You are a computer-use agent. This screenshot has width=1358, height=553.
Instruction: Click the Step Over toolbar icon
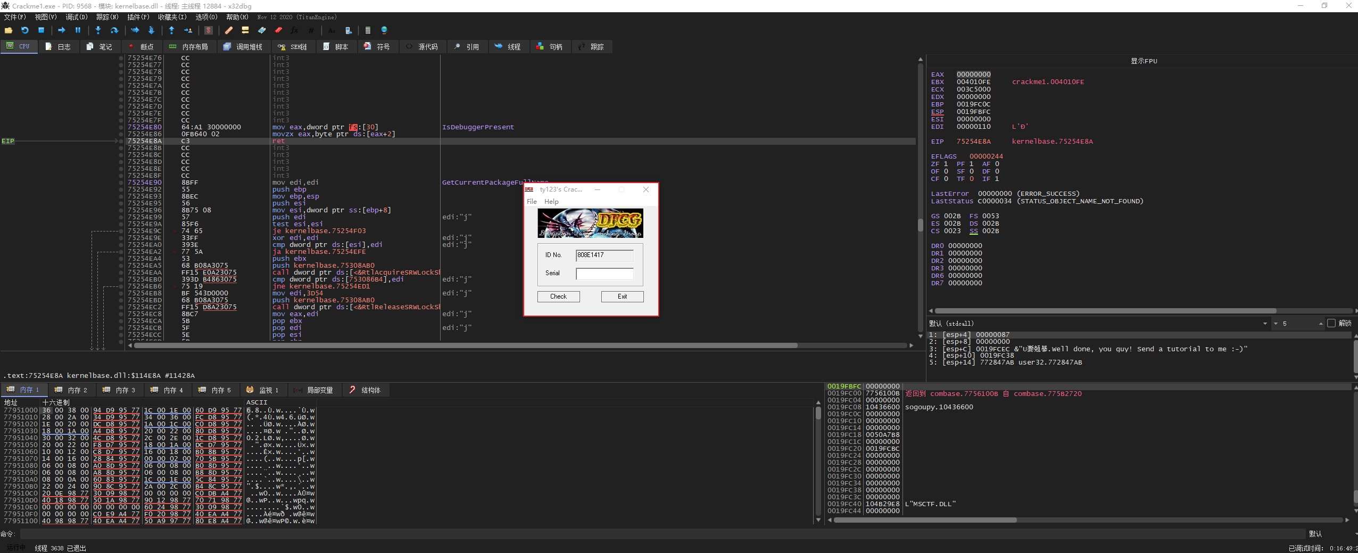114,31
